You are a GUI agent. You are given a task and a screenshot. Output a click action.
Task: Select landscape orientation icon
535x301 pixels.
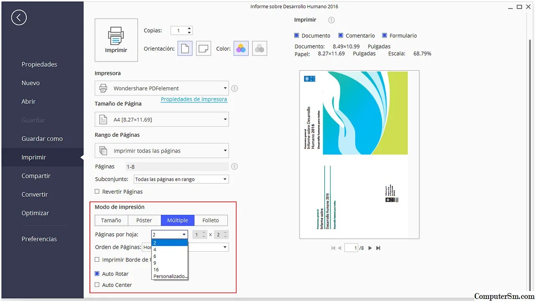tap(204, 48)
